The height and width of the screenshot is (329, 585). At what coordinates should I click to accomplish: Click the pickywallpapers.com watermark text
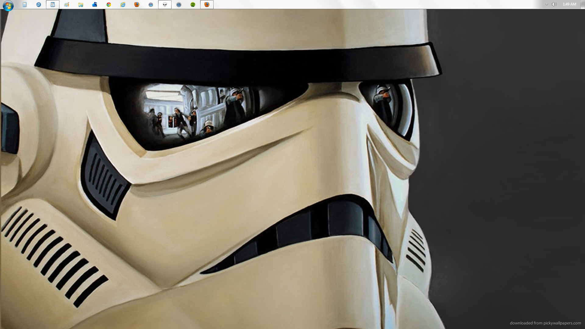coord(545,323)
